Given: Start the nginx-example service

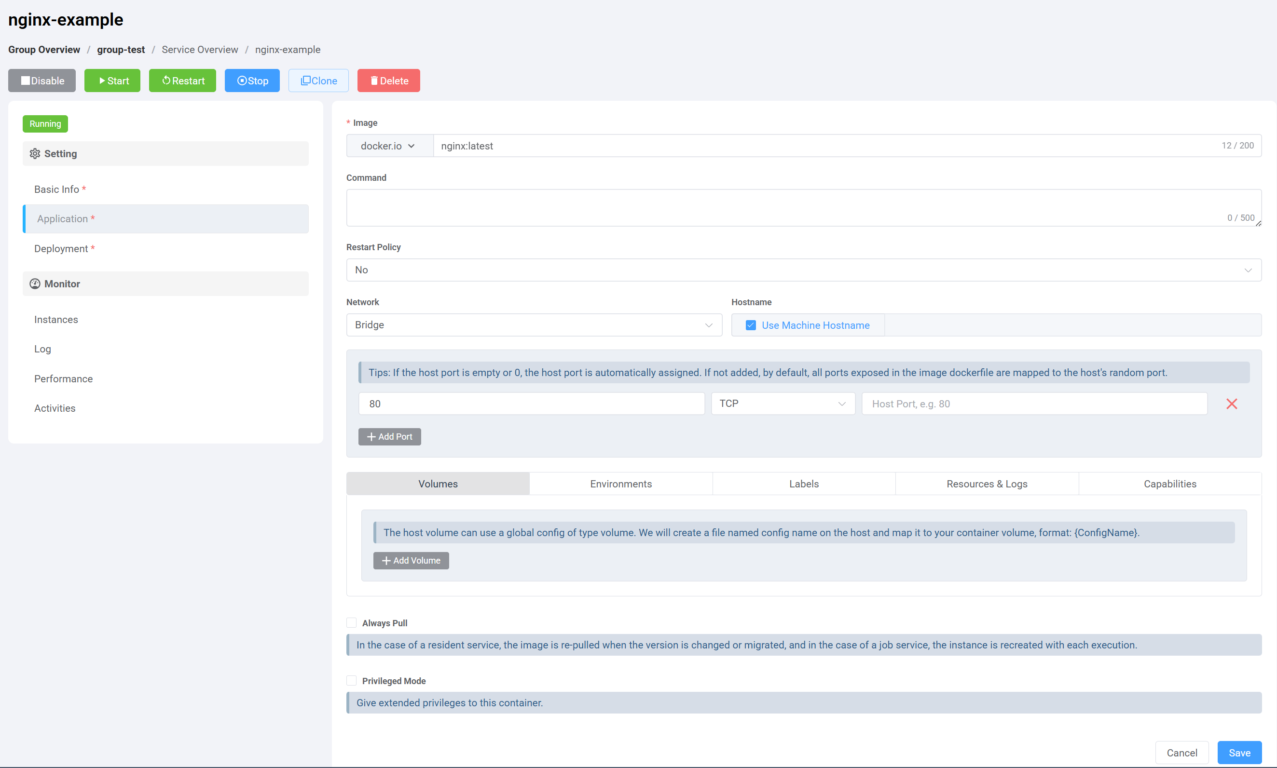Looking at the screenshot, I should point(112,81).
